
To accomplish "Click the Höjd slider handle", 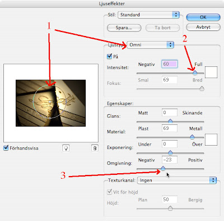I will 170,208.
